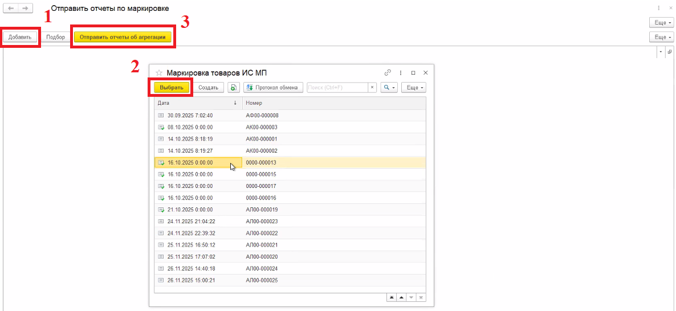Clear the search field with the X button

pos(372,88)
